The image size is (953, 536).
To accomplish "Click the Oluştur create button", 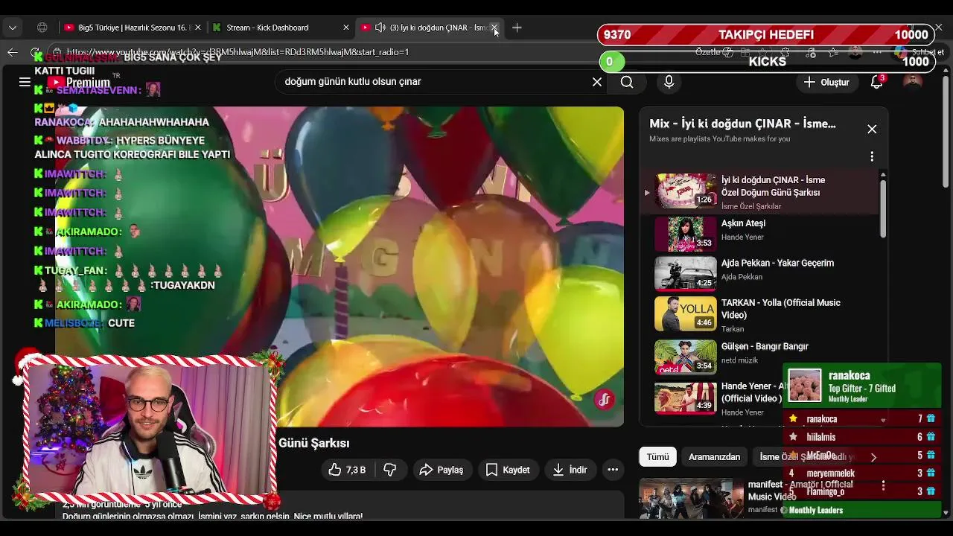I will 826,82.
